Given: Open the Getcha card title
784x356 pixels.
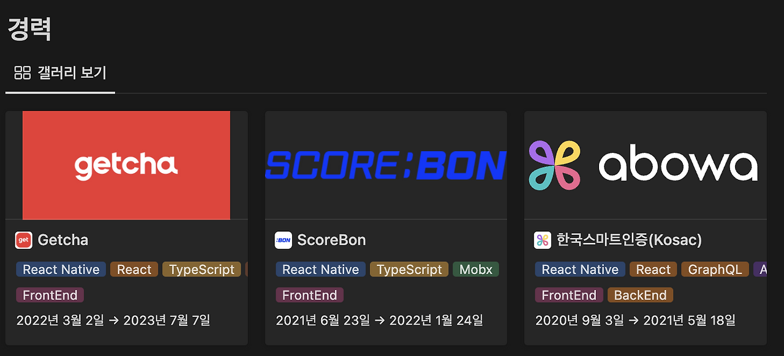Looking at the screenshot, I should 63,240.
